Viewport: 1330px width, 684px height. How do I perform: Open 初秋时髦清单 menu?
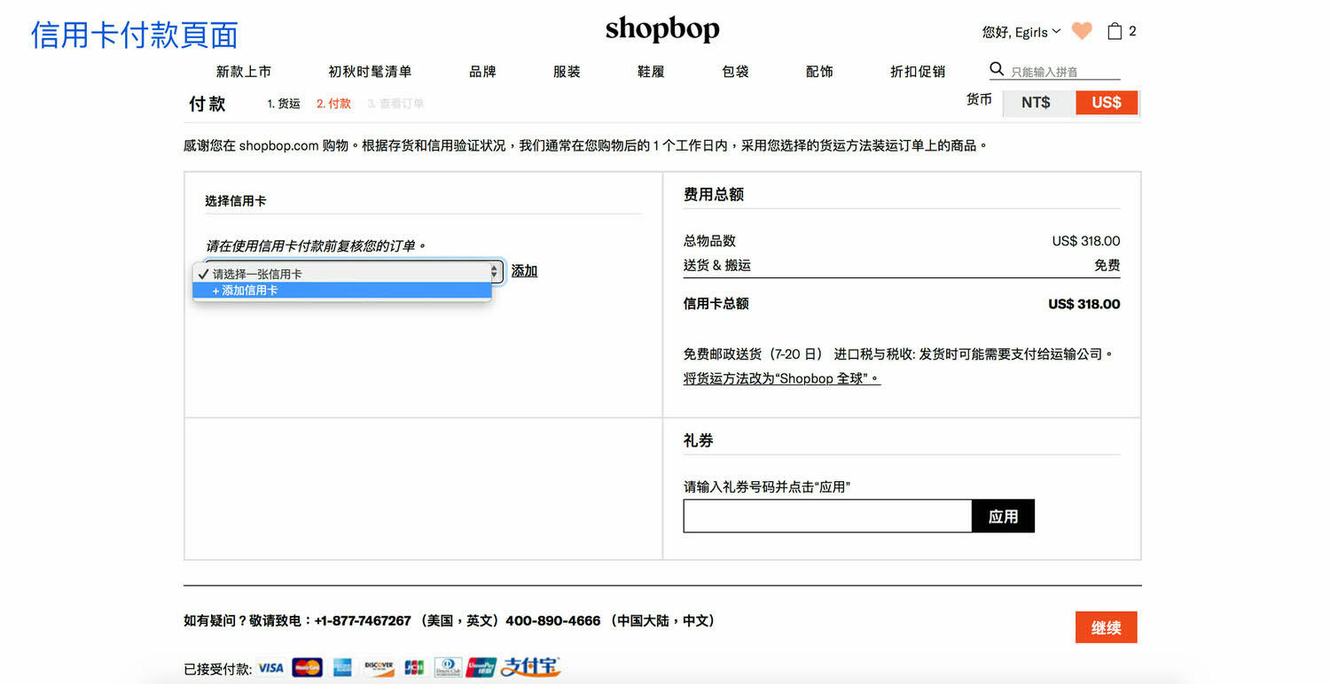tap(370, 72)
